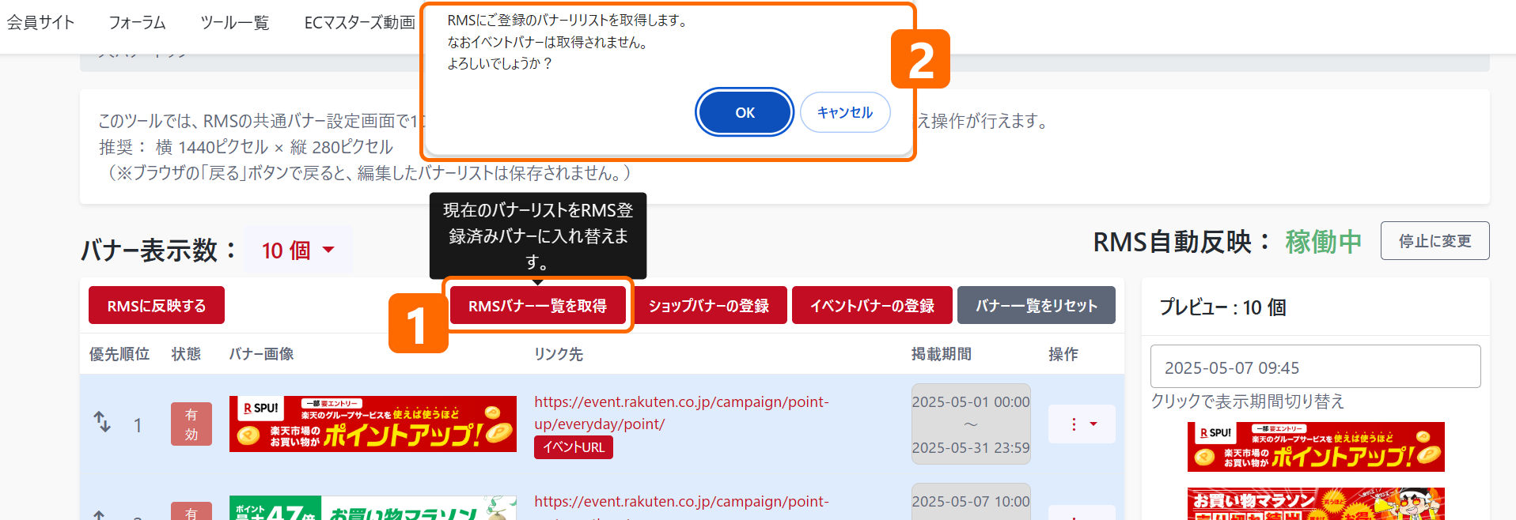Open ECマスターズ動画 in the top navigation

360,22
